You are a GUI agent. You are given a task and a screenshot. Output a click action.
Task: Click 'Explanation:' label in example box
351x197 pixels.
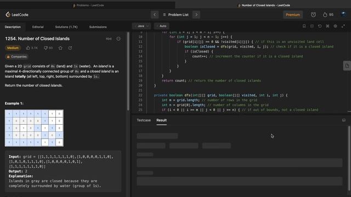pos(21,176)
